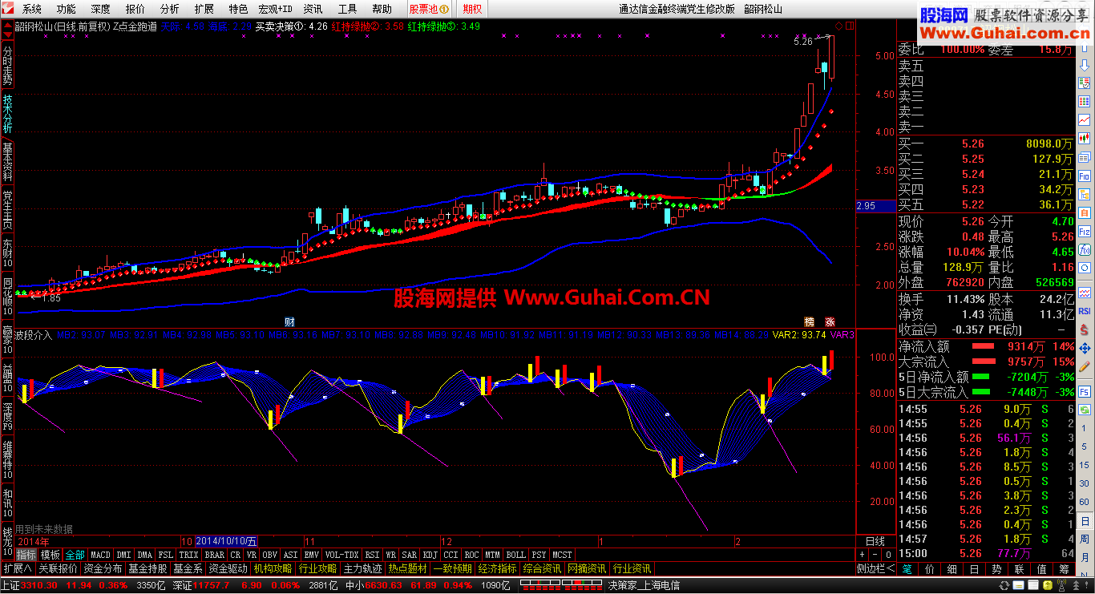Click the 日线 period label below chart
The height and width of the screenshot is (594, 1095).
875,541
